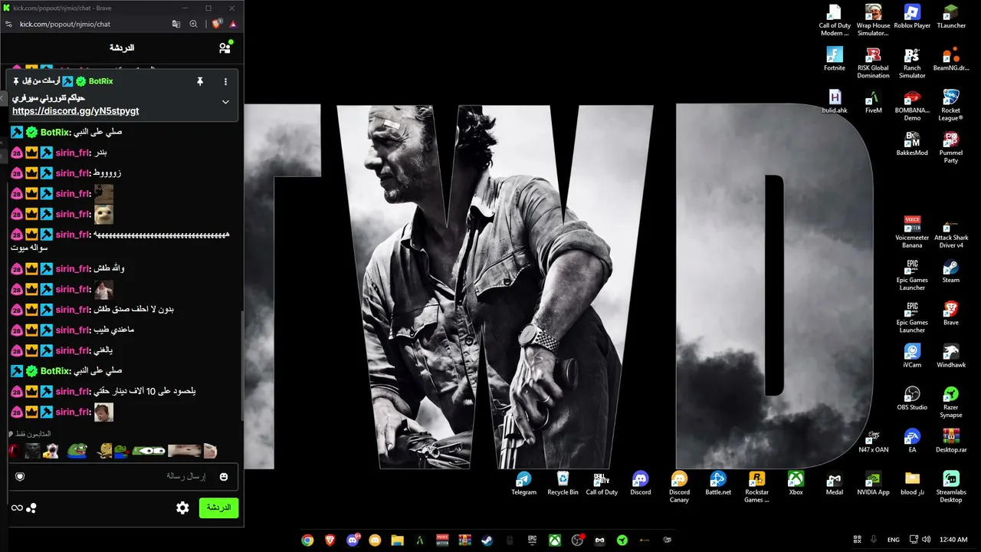Open zoom control in the address bar
The height and width of the screenshot is (552, 981).
click(x=194, y=24)
